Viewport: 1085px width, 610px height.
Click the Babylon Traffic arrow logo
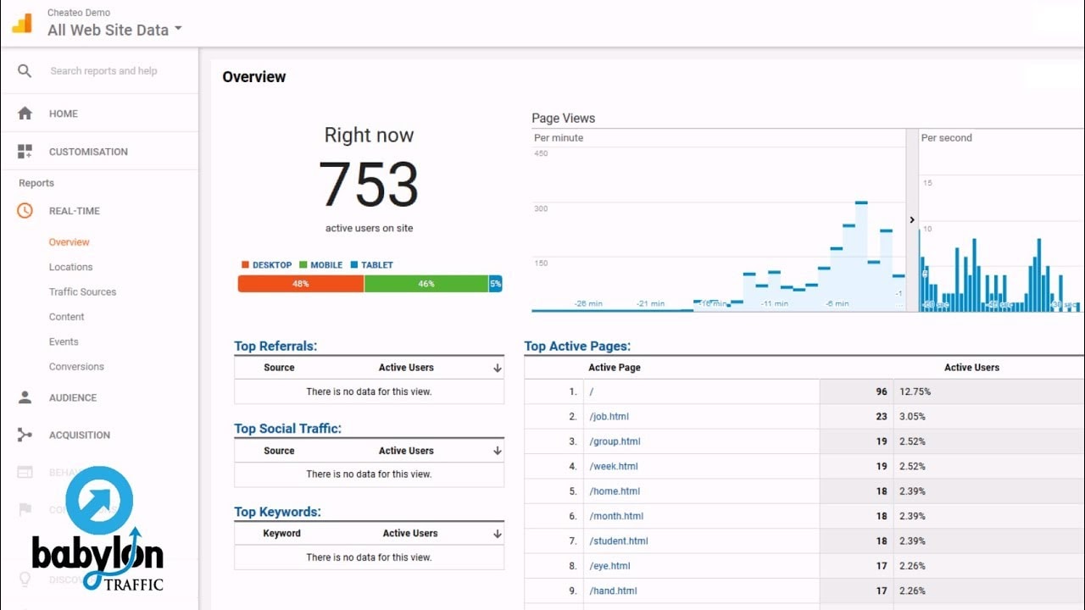point(99,501)
